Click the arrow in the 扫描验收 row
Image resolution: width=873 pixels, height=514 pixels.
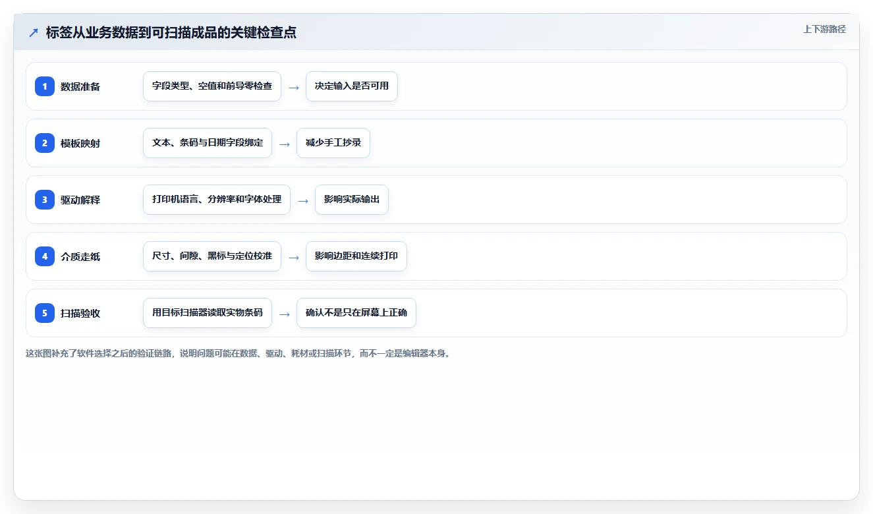point(285,314)
